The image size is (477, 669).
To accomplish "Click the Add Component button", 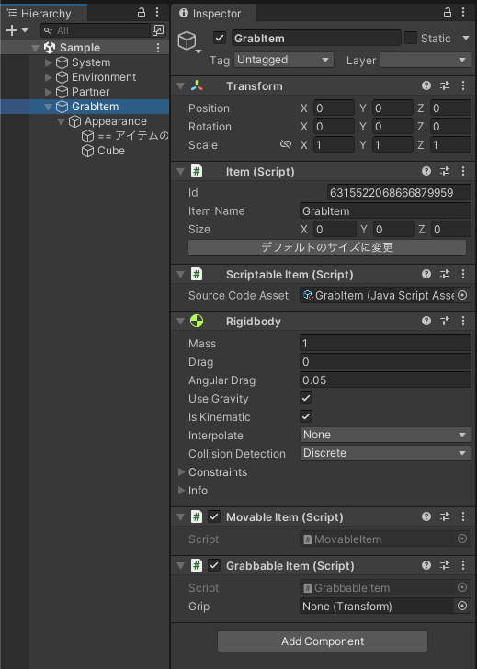I will [323, 641].
